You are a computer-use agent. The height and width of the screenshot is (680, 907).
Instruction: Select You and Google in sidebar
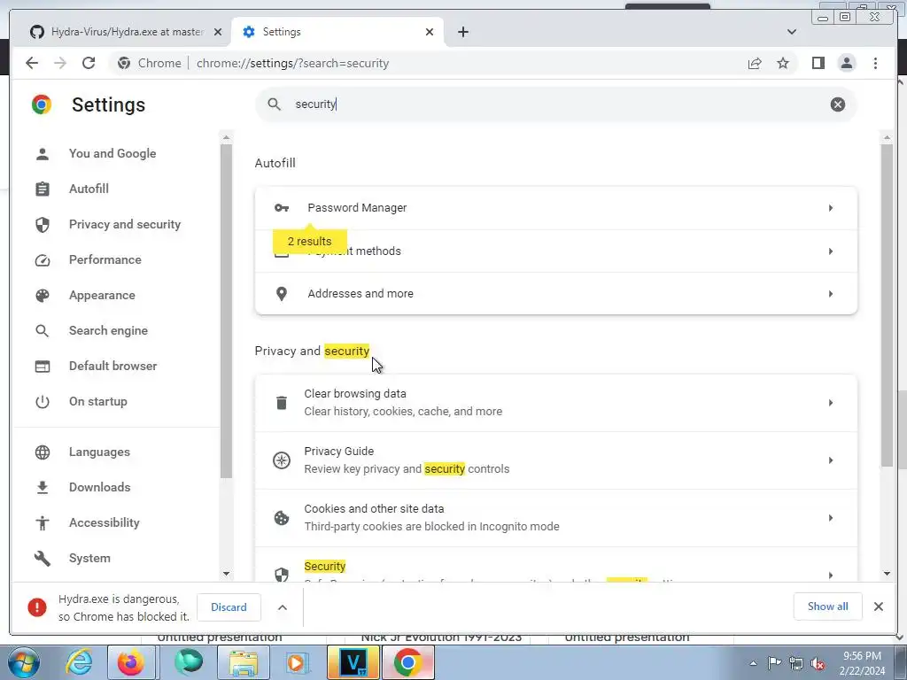coord(112,153)
